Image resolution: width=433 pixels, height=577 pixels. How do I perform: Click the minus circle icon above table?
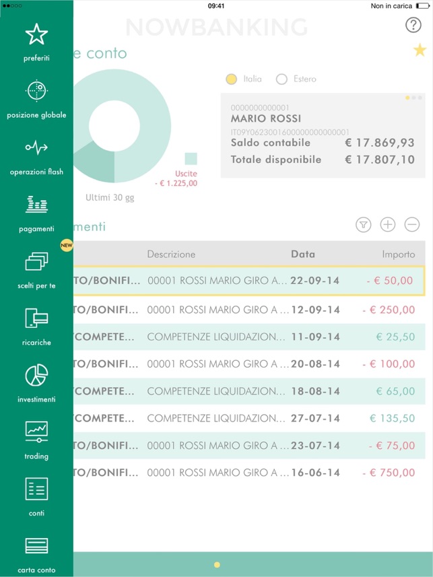pyautogui.click(x=412, y=224)
